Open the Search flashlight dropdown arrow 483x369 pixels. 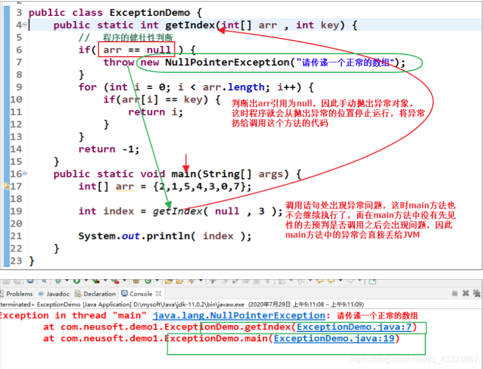coord(201,280)
